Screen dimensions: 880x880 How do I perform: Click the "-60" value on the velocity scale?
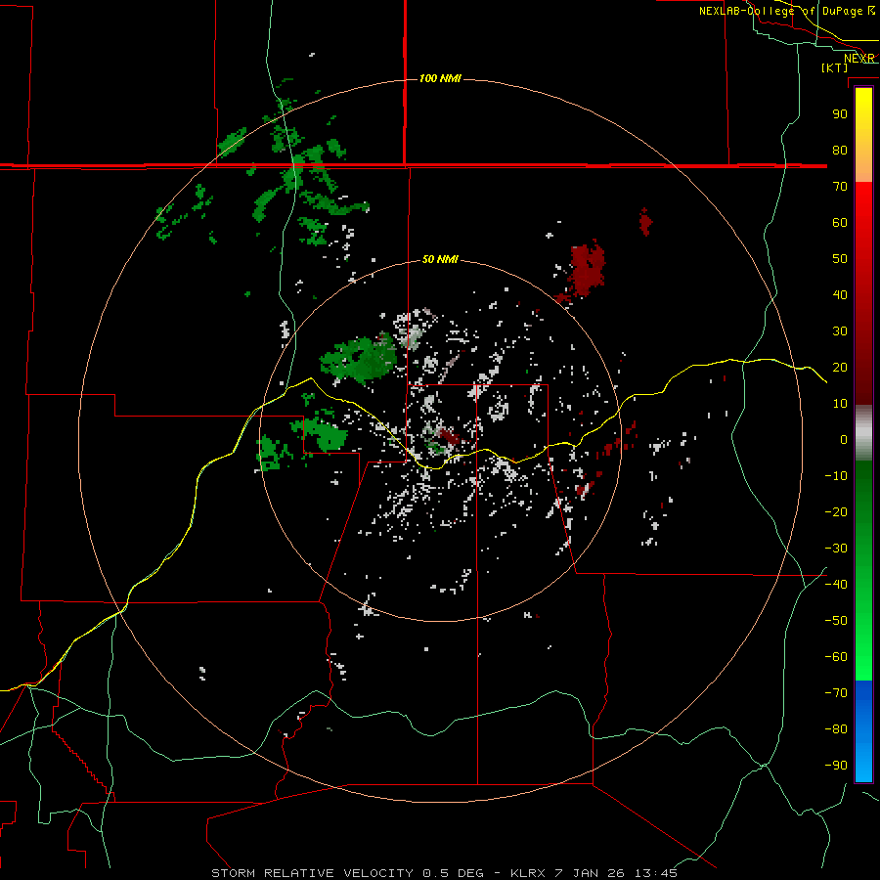point(836,657)
